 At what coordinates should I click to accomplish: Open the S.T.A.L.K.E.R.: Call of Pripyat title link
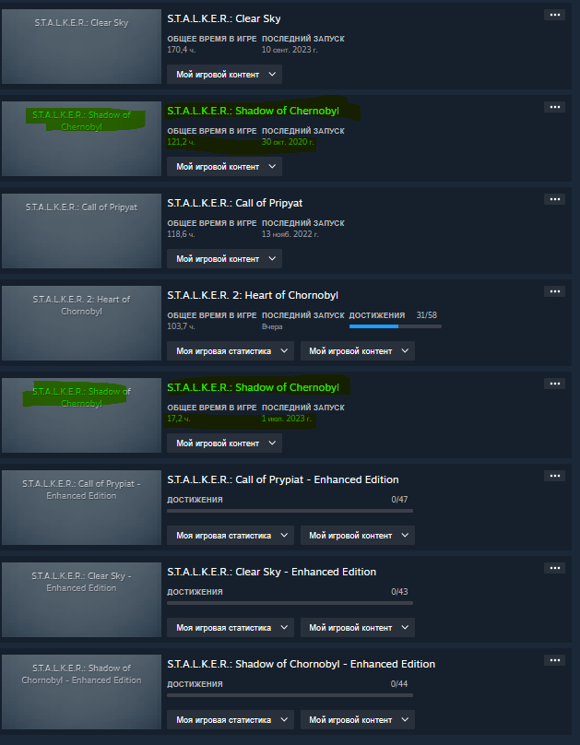(234, 203)
